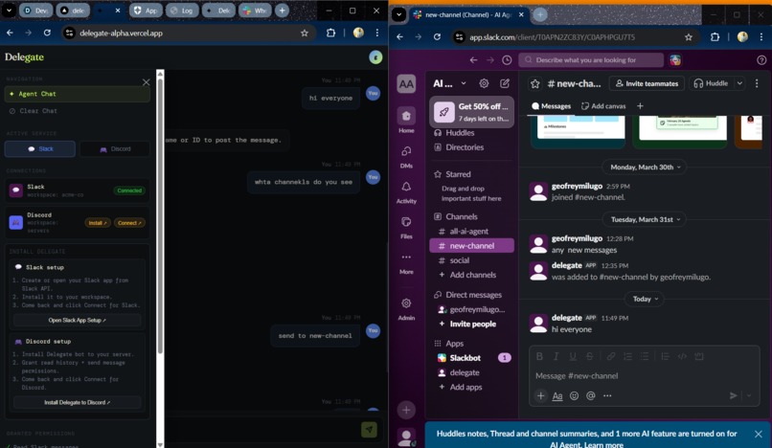The width and height of the screenshot is (772, 448).
Task: Switch to the Messages tab
Action: click(551, 106)
